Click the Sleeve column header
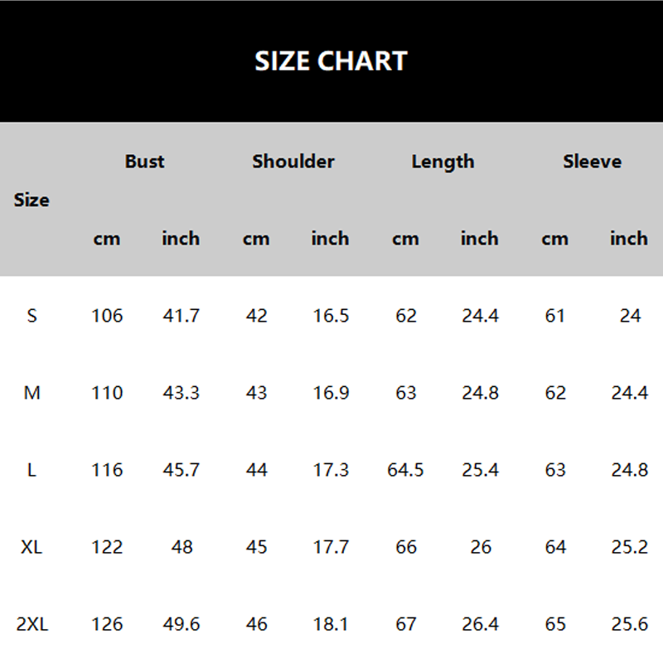Viewport: 663px width, 663px height. 592,162
